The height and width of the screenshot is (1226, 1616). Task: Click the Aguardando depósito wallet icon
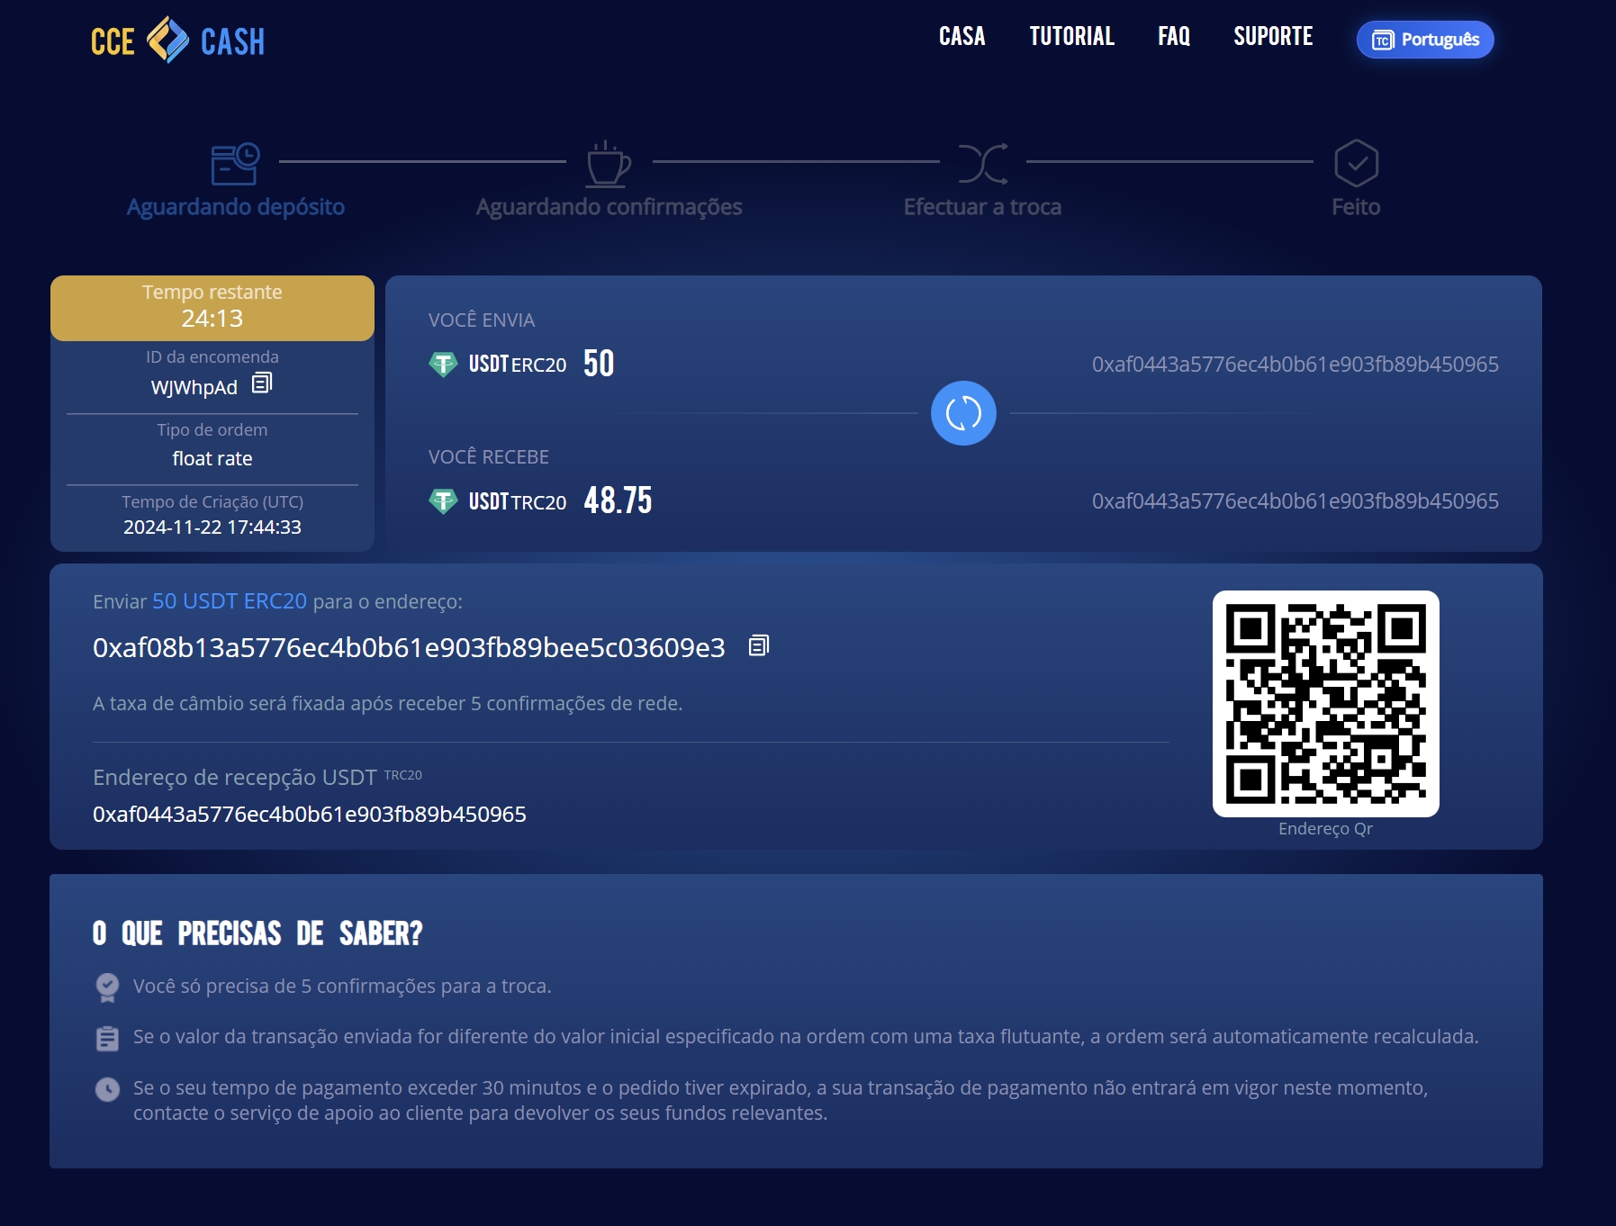pos(235,164)
